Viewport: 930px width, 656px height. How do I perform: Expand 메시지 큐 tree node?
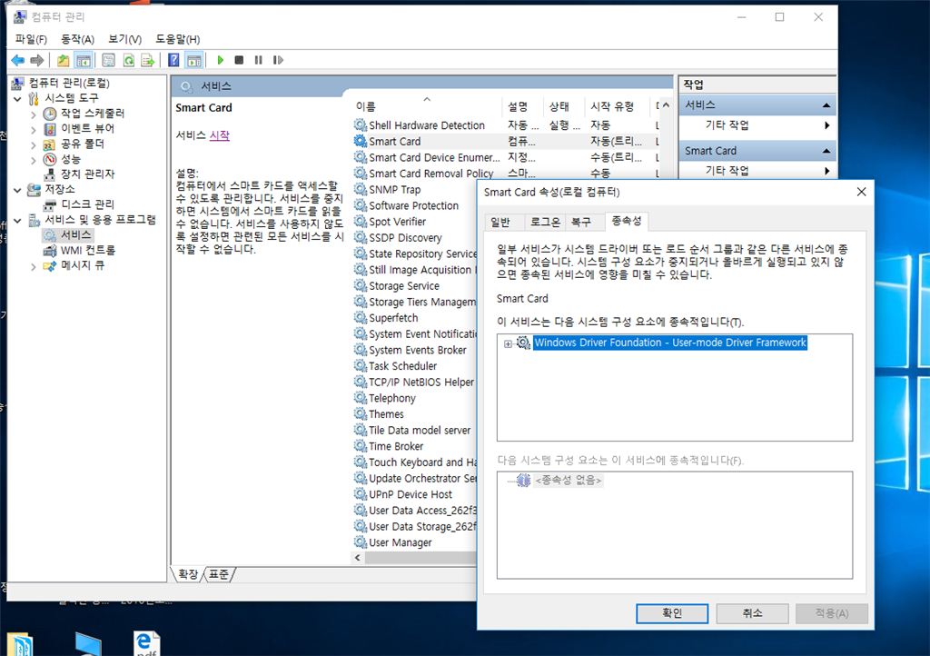tap(34, 267)
